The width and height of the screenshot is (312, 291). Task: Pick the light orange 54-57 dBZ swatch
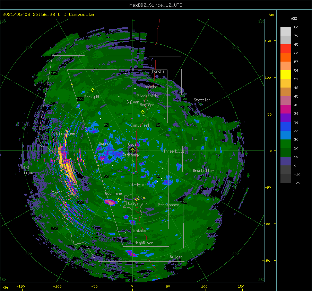point(286,66)
